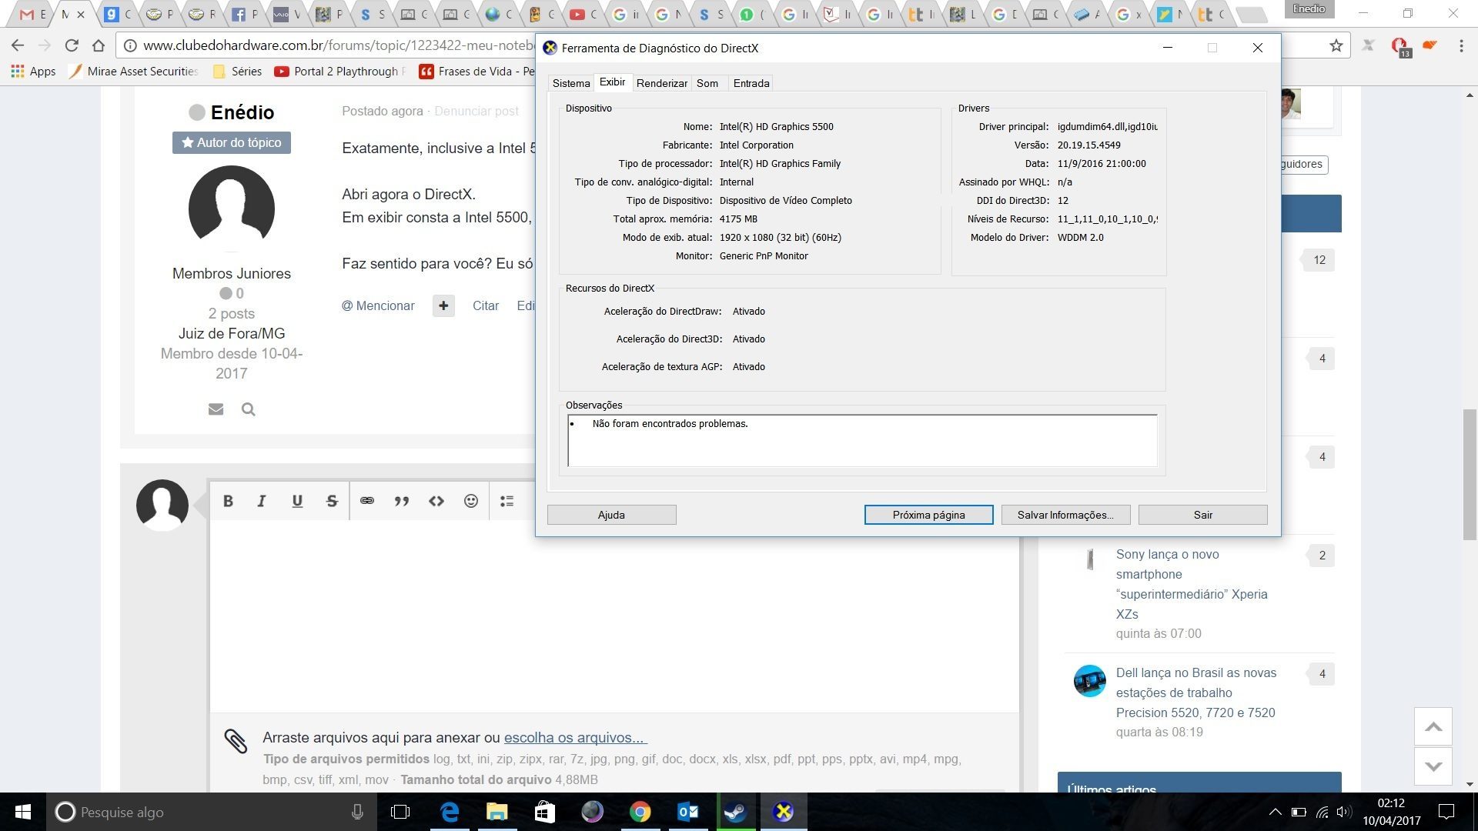Click the Cortana microphone icon
Screen dimensions: 1478x831
point(357,812)
